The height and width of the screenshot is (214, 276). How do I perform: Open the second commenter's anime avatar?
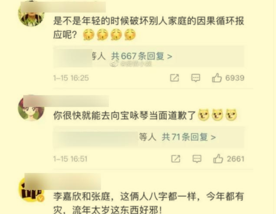click(x=31, y=109)
